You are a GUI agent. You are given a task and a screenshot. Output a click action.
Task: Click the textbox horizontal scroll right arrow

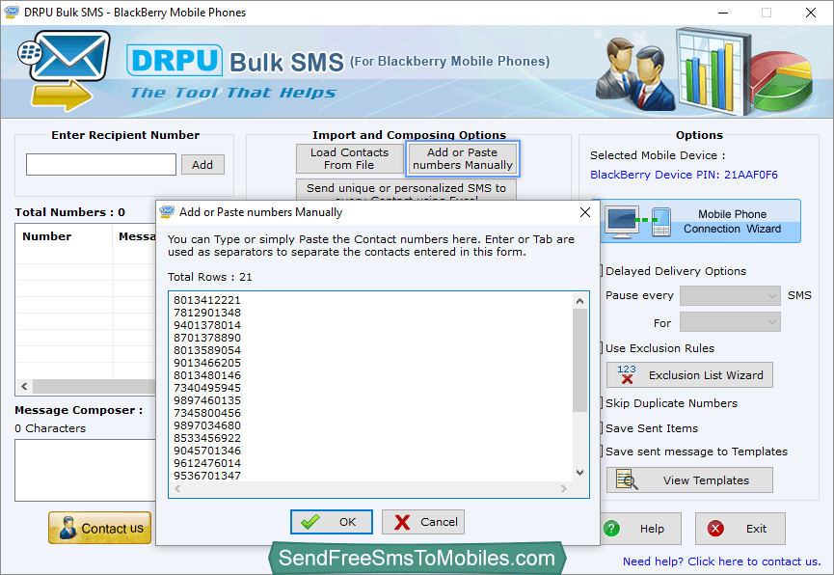(563, 489)
